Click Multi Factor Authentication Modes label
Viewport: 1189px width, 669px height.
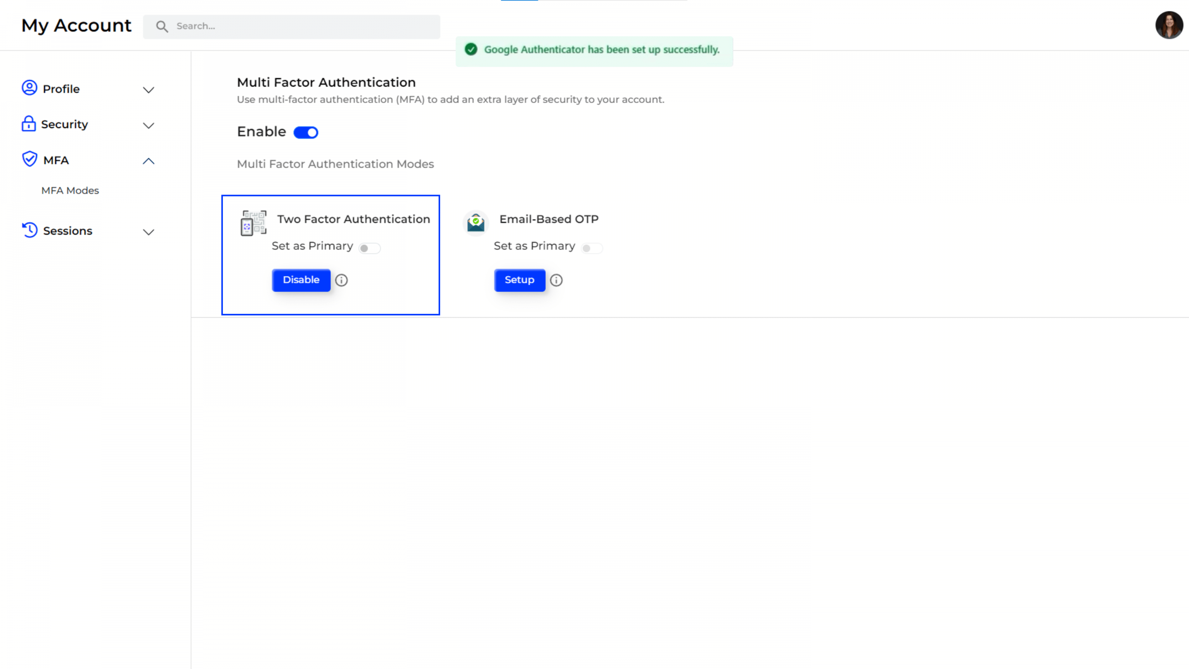click(335, 164)
